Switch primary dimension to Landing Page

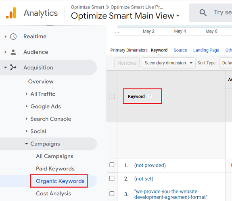pos(206,50)
